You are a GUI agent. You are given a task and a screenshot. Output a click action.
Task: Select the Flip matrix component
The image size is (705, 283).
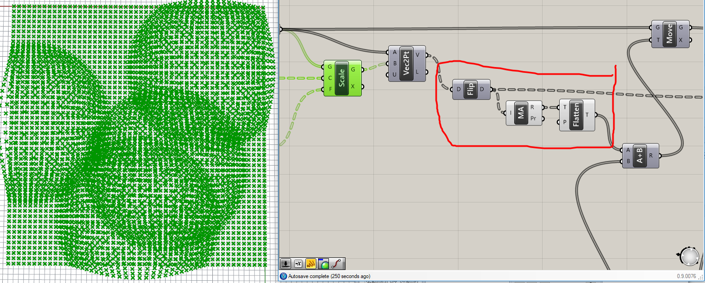pos(471,89)
